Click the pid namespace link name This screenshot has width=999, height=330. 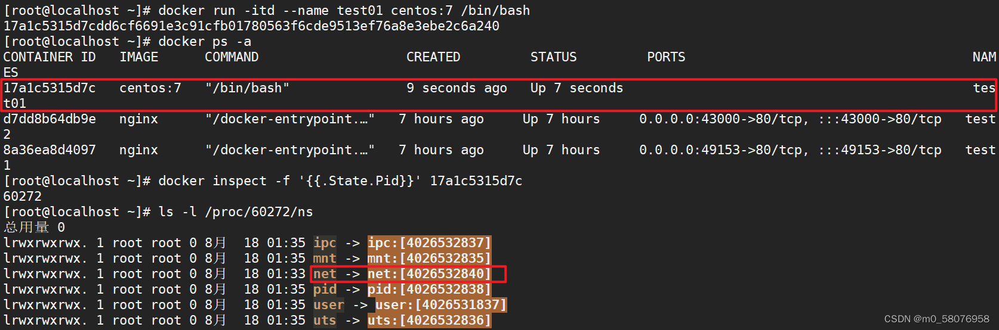coord(325,289)
